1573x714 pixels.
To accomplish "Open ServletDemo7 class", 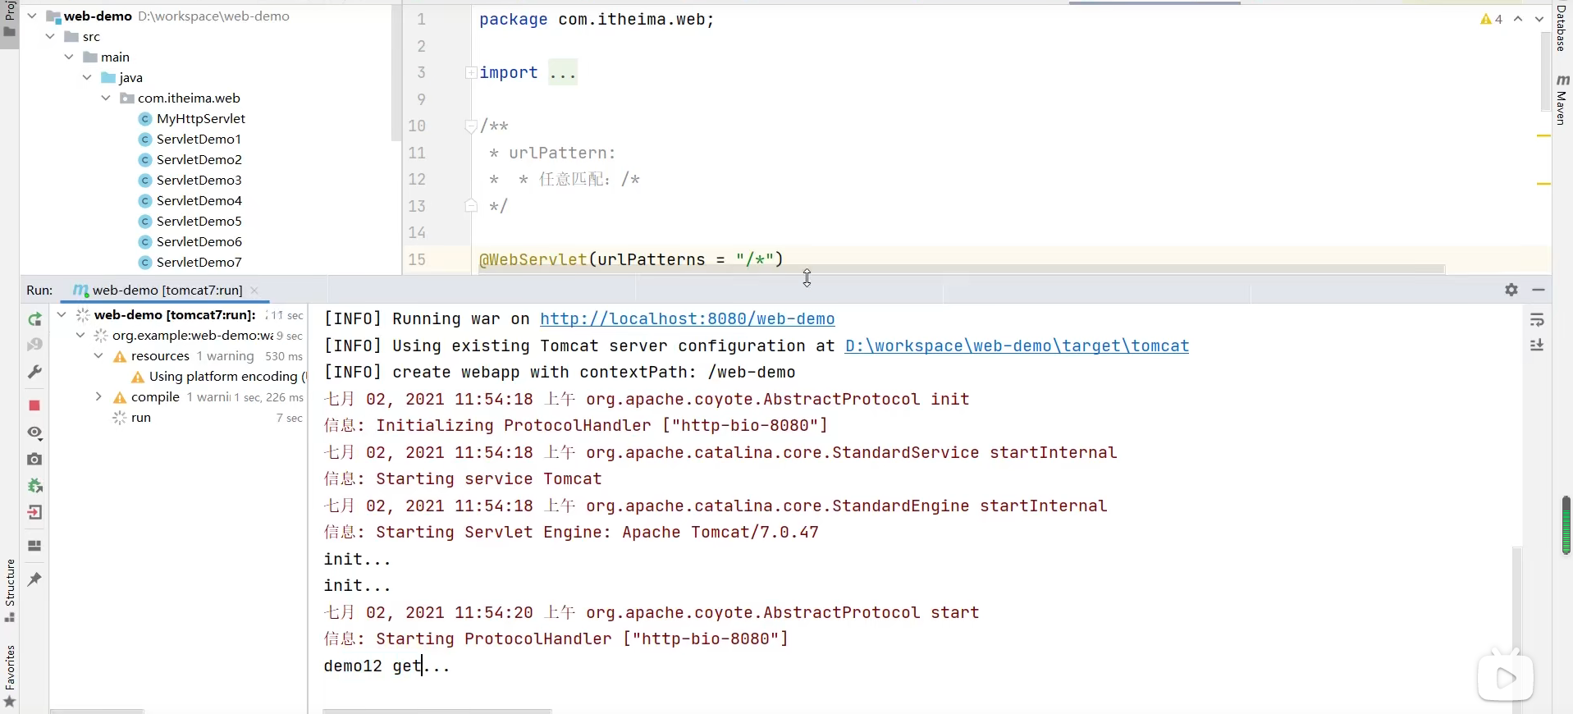I will (199, 262).
